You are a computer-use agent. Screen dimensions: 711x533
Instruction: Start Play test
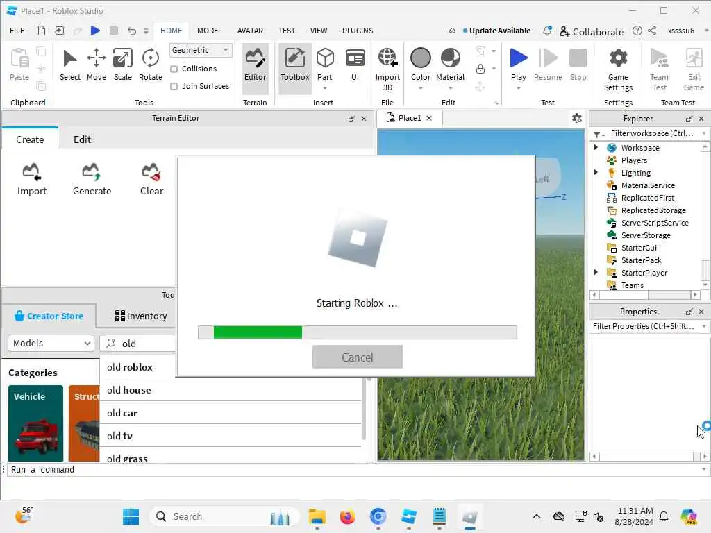point(518,66)
